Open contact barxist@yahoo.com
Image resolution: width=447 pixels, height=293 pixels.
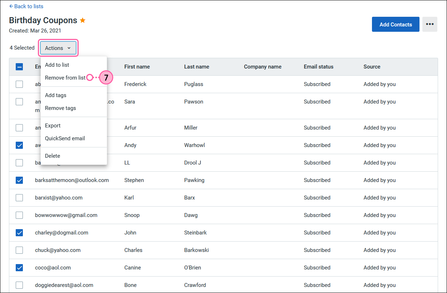coord(59,198)
